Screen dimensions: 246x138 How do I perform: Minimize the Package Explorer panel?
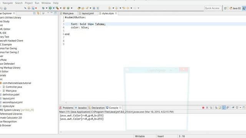52,13
